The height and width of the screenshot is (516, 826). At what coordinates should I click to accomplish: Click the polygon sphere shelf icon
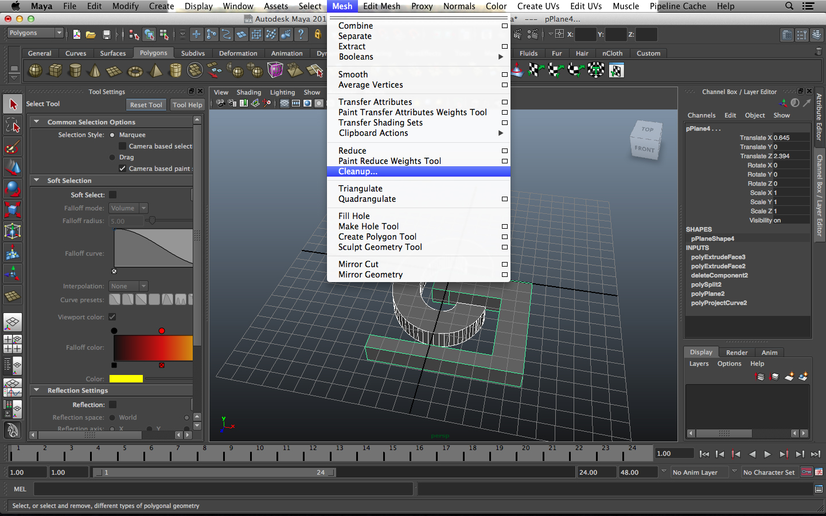click(x=35, y=71)
